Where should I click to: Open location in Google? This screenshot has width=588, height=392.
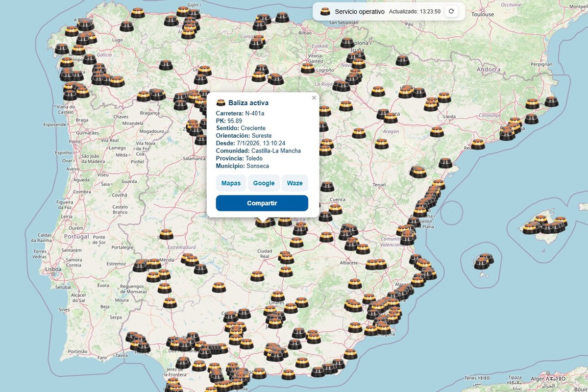264,183
